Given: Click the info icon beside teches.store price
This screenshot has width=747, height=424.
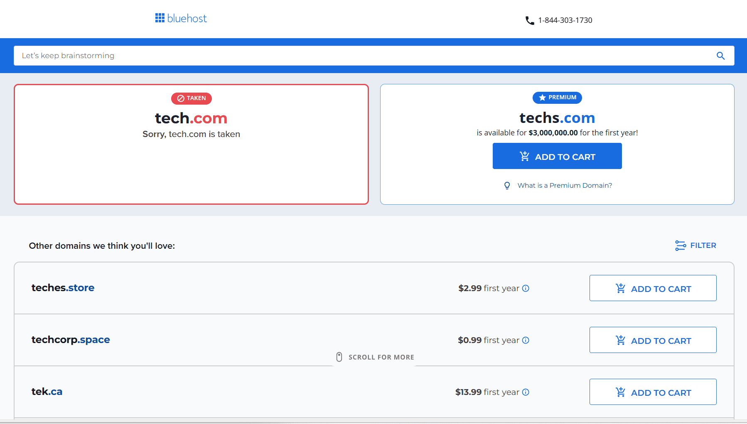Looking at the screenshot, I should (526, 288).
